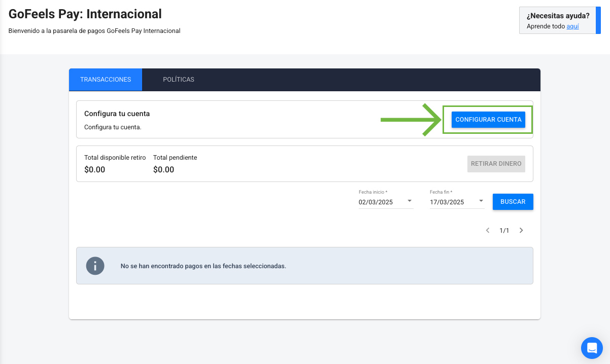The image size is (610, 364).
Task: Select the Total disponible retiro amount
Action: click(95, 169)
